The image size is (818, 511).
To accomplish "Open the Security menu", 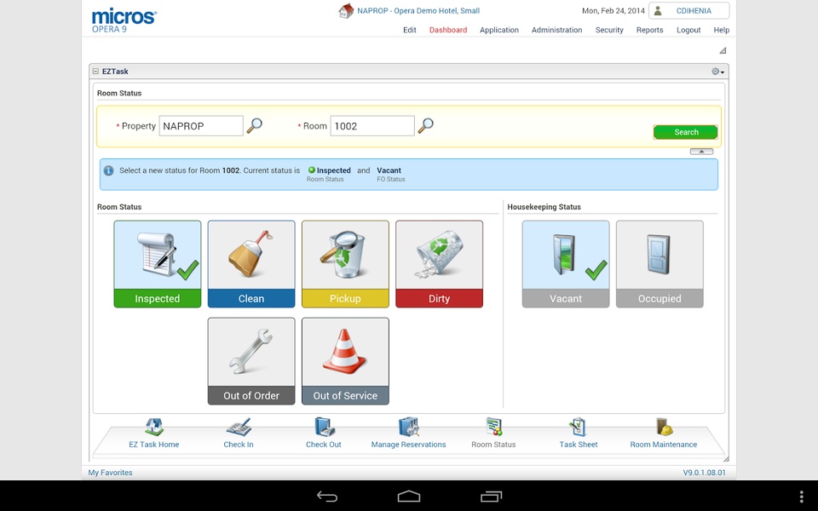I will tap(609, 30).
